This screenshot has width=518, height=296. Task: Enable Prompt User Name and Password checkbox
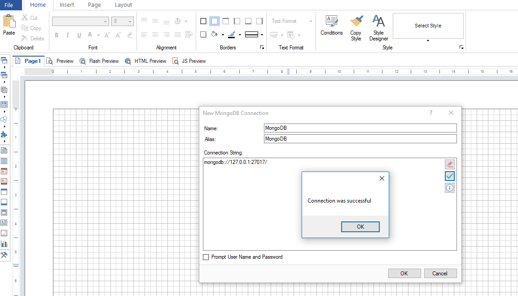tap(206, 257)
